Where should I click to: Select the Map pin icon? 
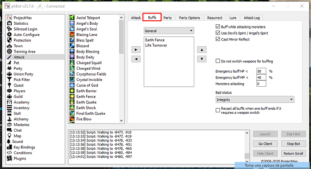(x=9, y=136)
